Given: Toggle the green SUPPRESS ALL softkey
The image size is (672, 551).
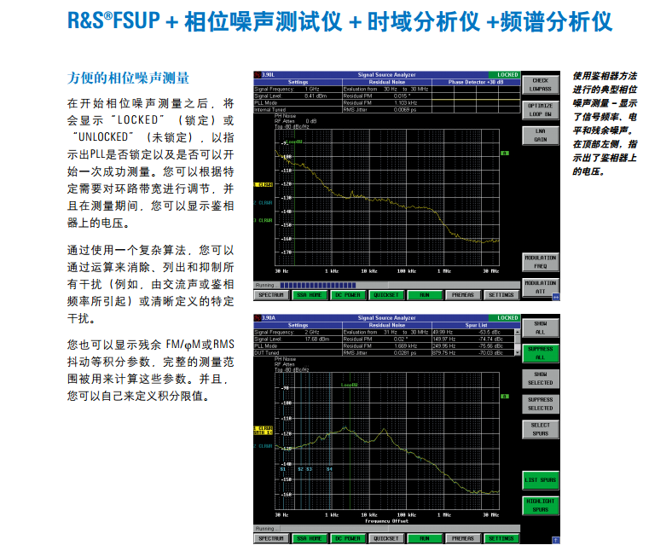Looking at the screenshot, I should click(541, 353).
